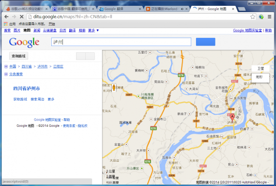Image resolution: width=276 pixels, height=186 pixels.
Task: Click the 川南海潮旅游区 green landmark icon
Action: point(138,96)
